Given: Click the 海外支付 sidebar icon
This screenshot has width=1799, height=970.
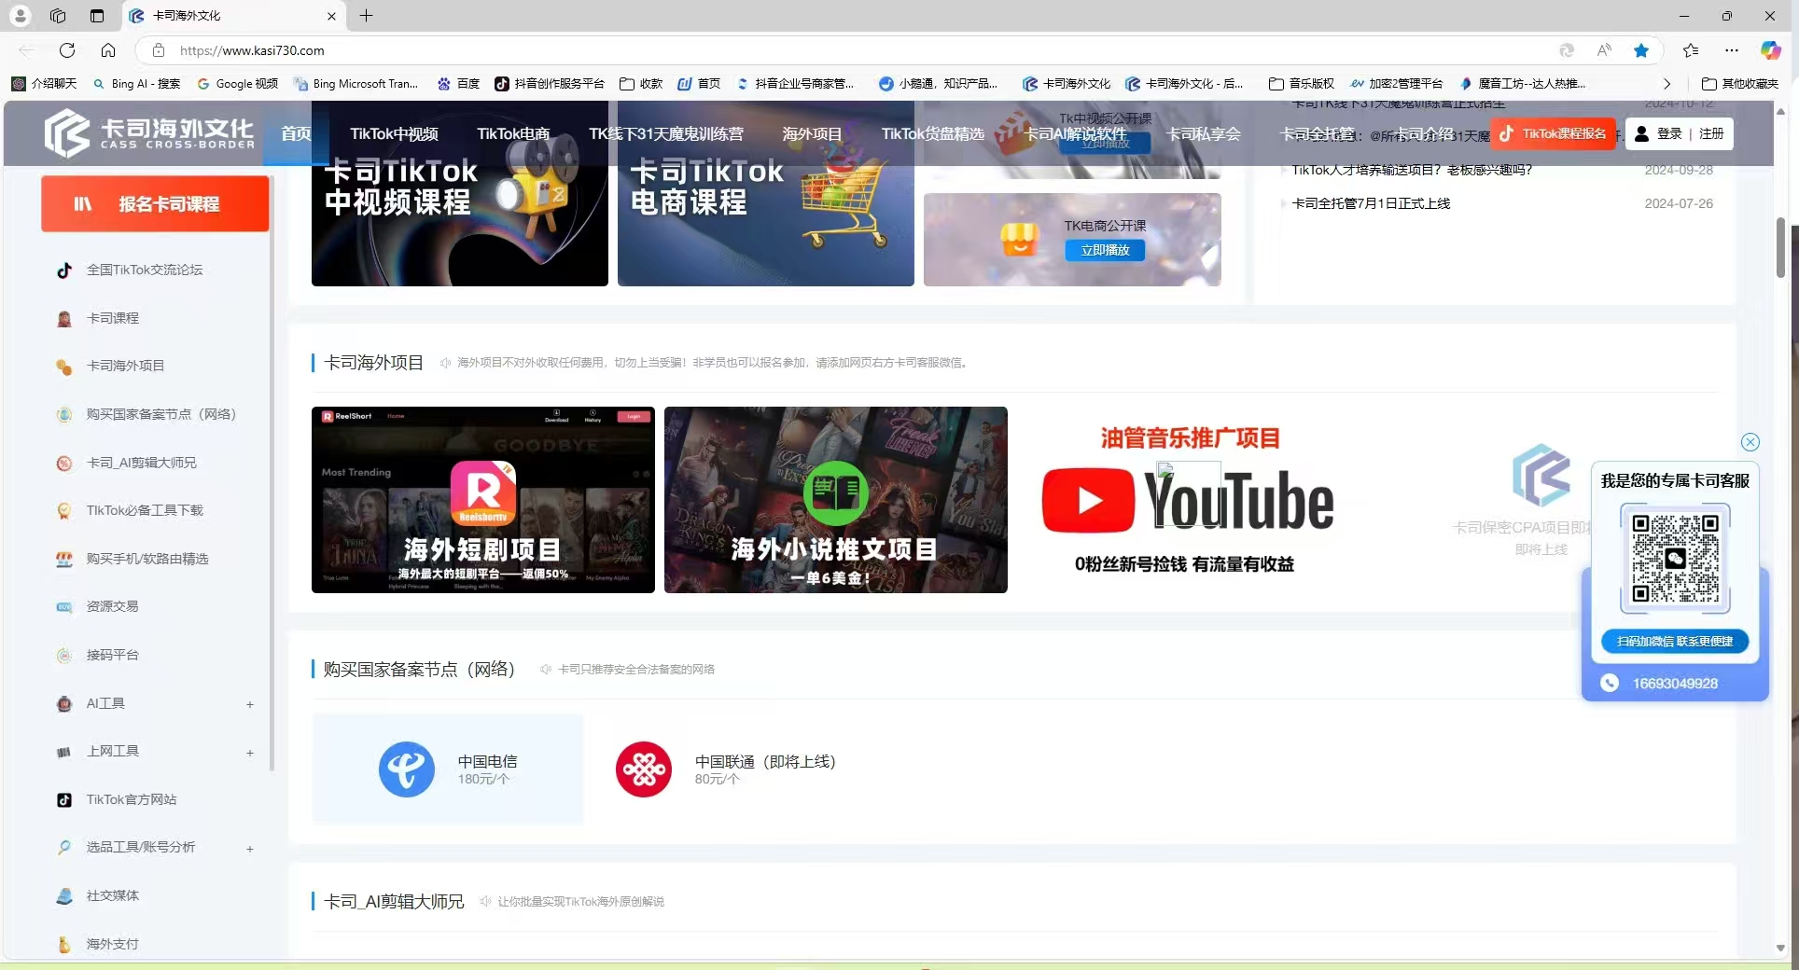Looking at the screenshot, I should pos(64,945).
